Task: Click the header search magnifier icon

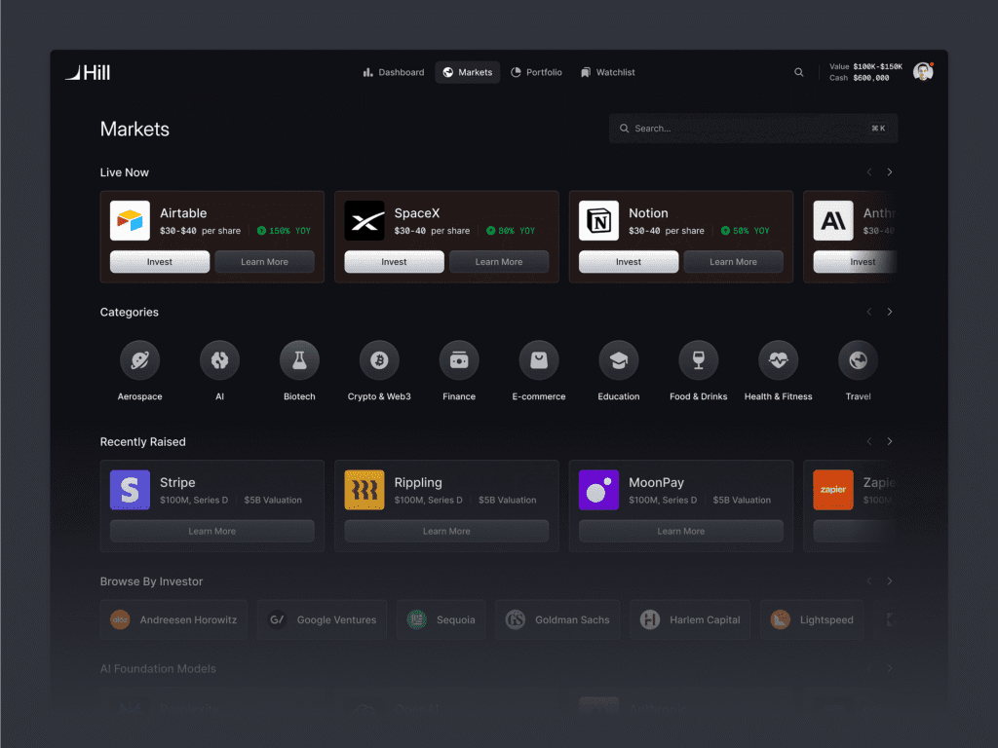Action: coord(799,72)
